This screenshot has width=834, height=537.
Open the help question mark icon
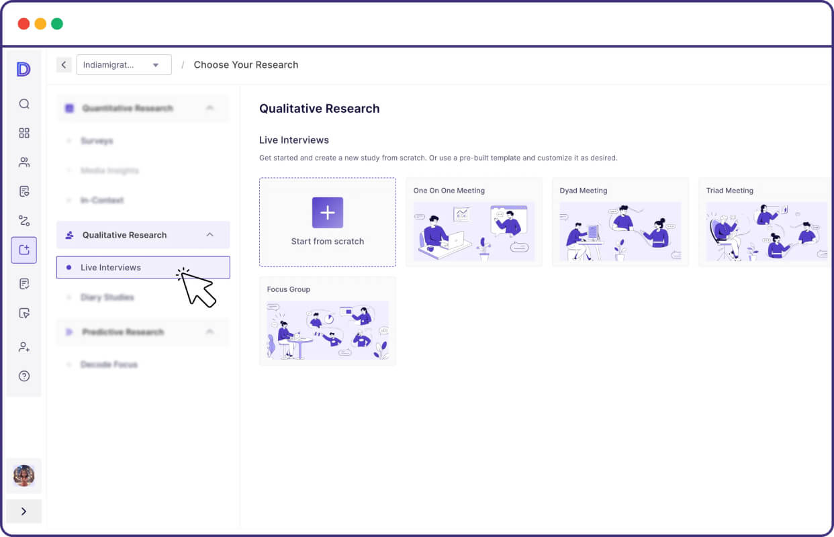(24, 376)
